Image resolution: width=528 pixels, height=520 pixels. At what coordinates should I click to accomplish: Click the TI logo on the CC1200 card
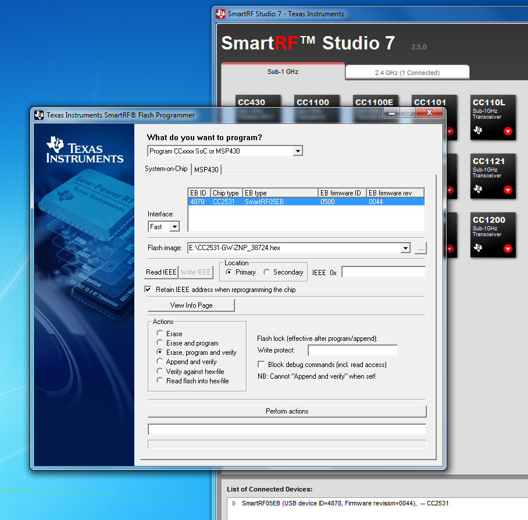click(x=478, y=248)
